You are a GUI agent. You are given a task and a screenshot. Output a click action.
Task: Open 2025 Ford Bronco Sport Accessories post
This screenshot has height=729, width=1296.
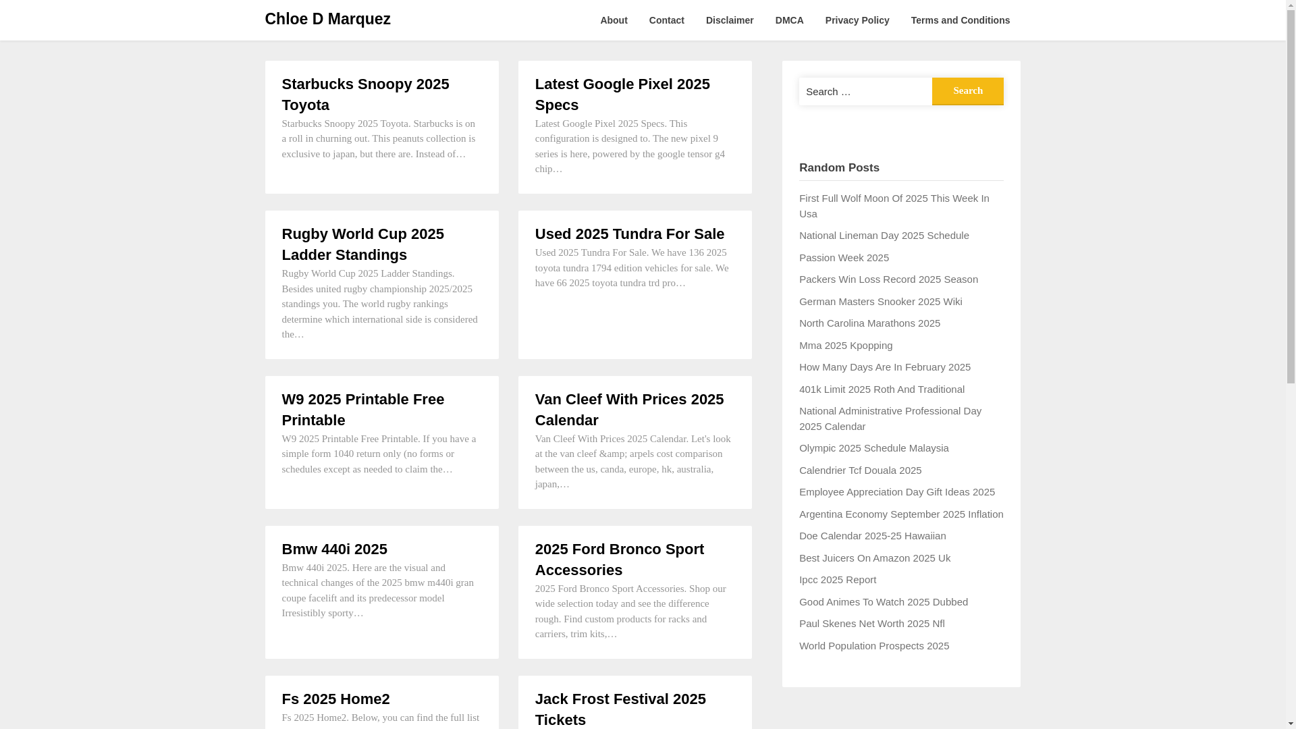pos(620,560)
